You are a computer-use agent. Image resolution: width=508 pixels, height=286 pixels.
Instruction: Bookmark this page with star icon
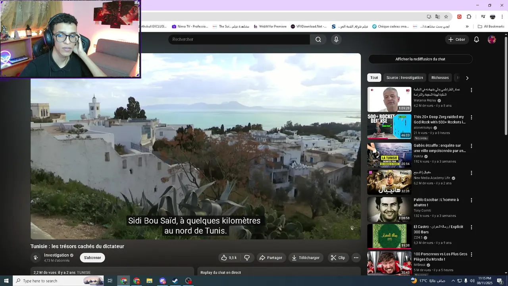(446, 17)
